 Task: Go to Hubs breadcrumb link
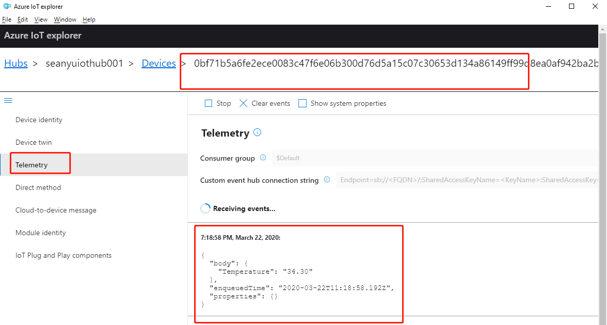(x=16, y=63)
